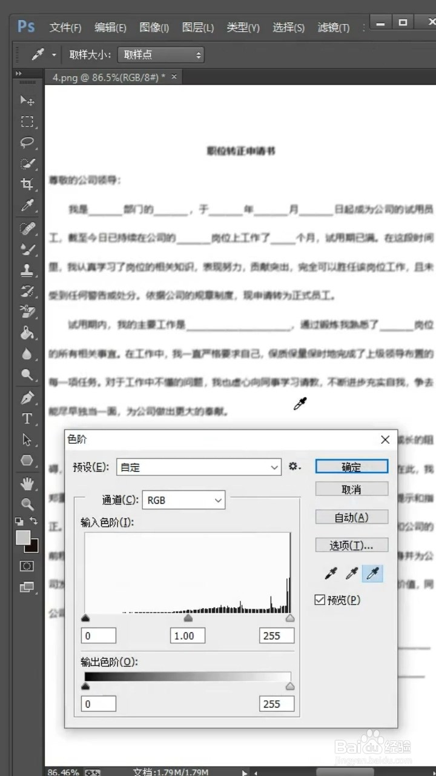Click the input shadow black slider handle
The image size is (436, 776).
point(85,618)
